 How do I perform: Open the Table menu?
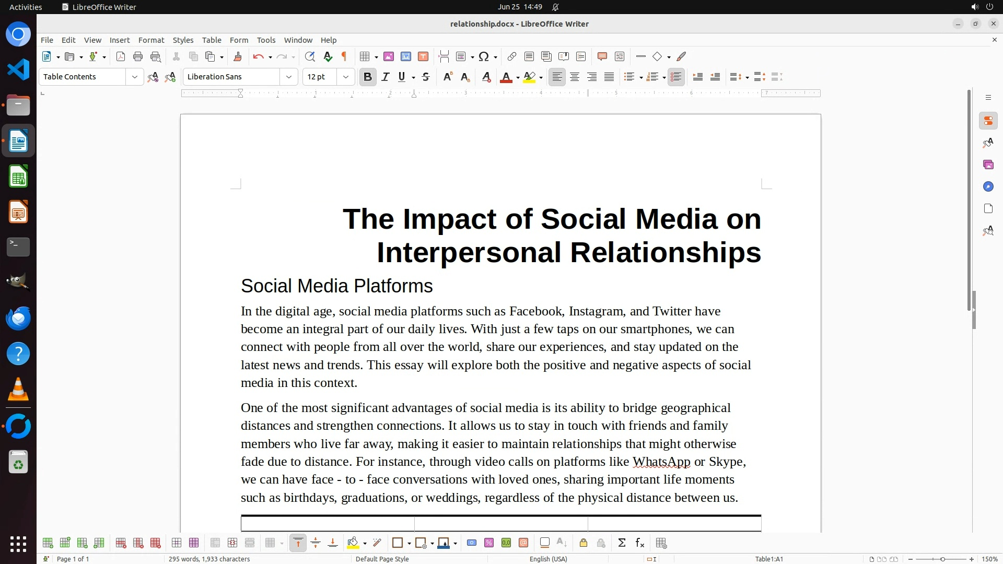point(211,40)
